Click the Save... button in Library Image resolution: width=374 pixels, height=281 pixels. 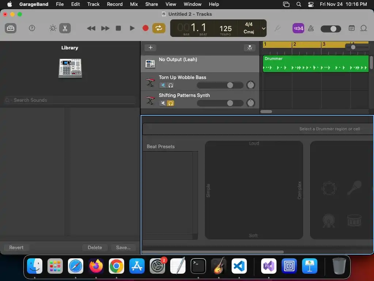(x=123, y=248)
